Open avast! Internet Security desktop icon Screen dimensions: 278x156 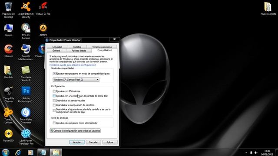(x=26, y=10)
